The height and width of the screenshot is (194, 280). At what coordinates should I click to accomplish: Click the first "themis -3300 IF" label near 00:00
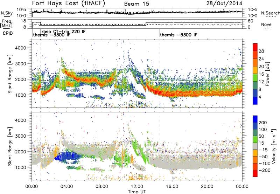coord(51,35)
